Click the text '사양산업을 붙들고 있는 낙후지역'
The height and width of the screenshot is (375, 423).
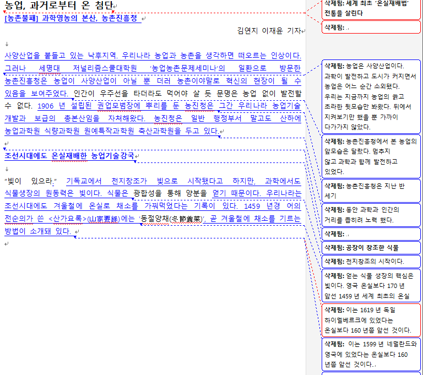click(x=61, y=56)
